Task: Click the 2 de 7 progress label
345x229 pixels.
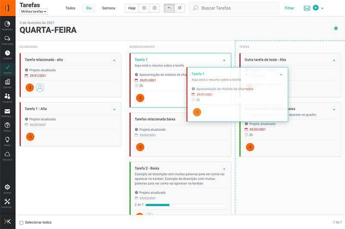Action: coord(139,204)
